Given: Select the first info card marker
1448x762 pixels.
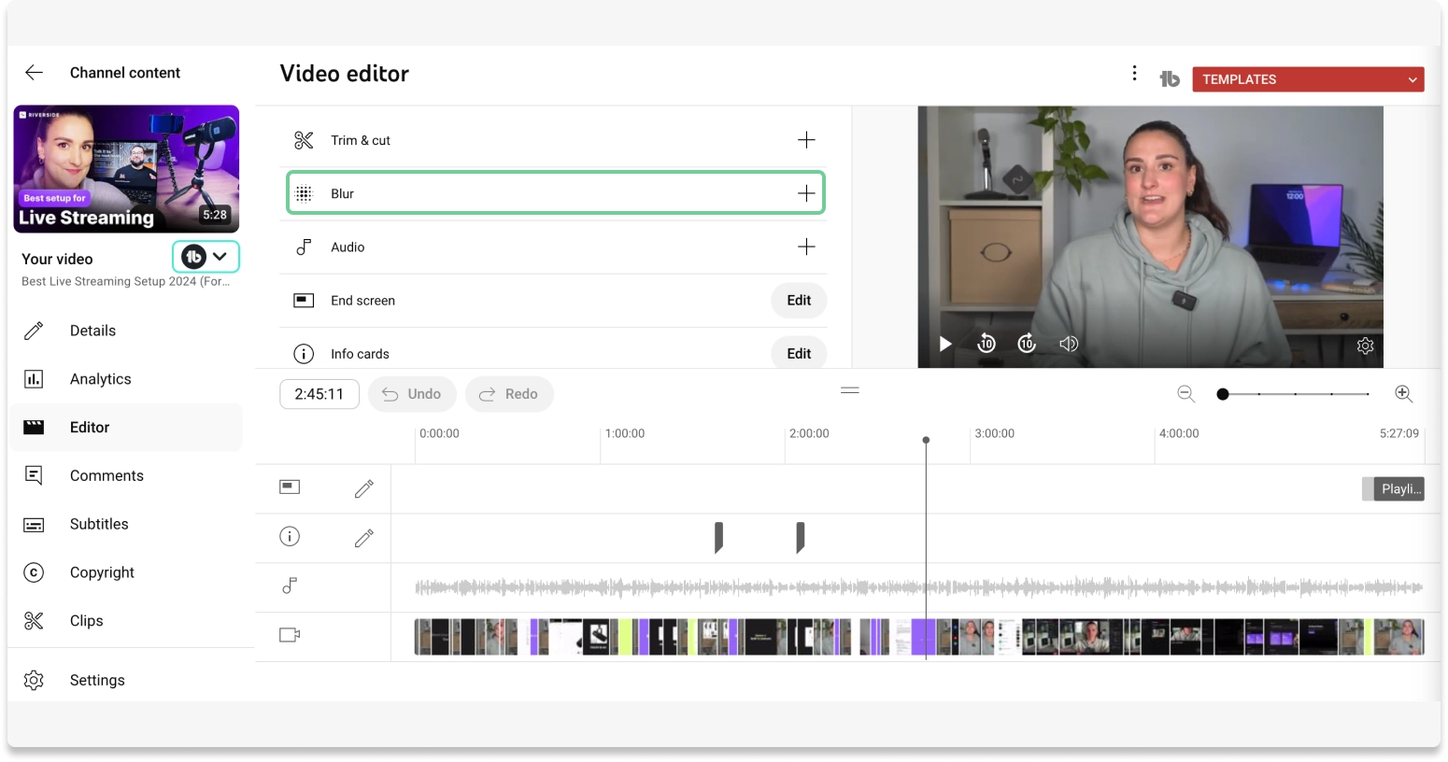Looking at the screenshot, I should (718, 538).
